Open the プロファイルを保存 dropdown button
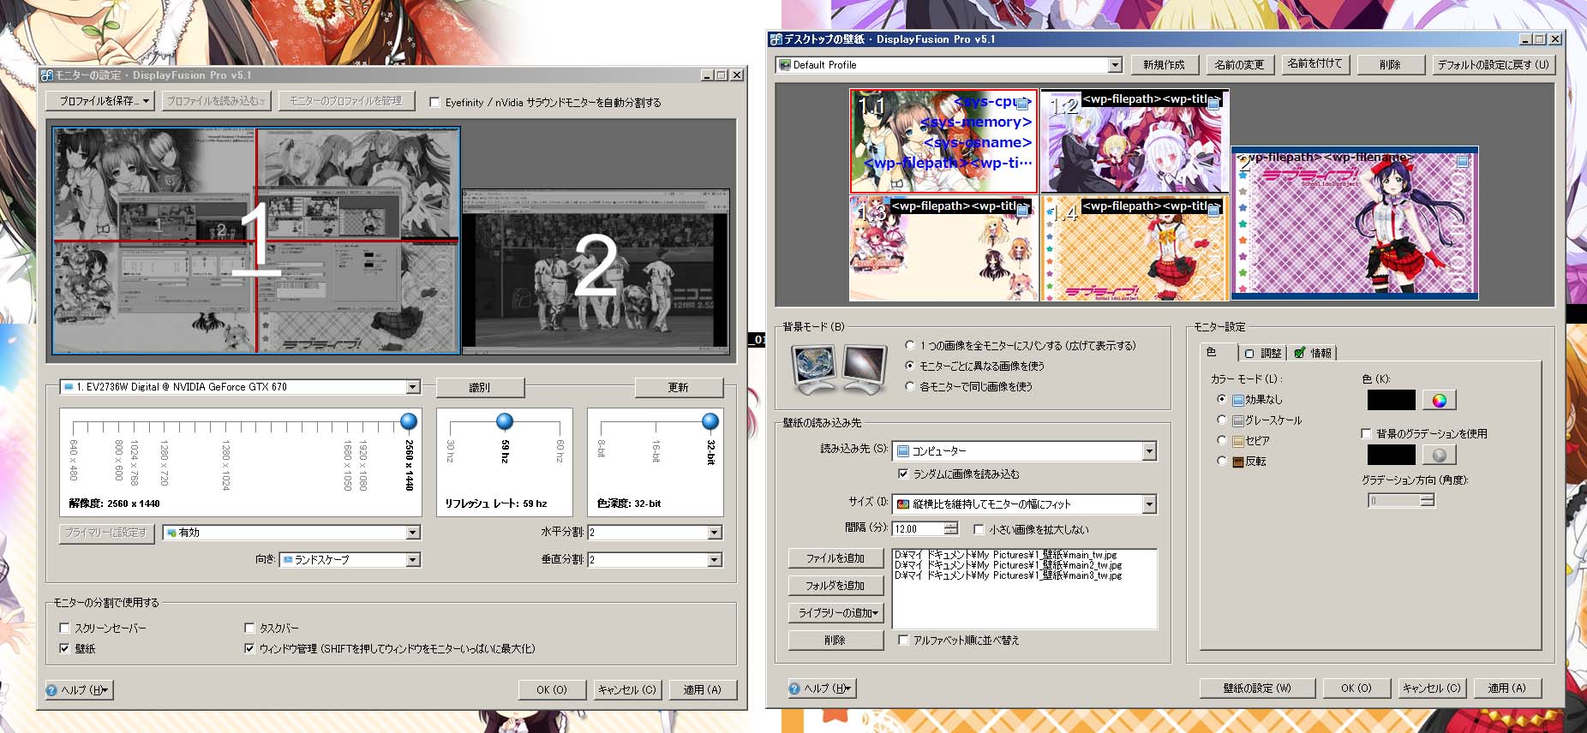The image size is (1587, 733). pyautogui.click(x=99, y=101)
